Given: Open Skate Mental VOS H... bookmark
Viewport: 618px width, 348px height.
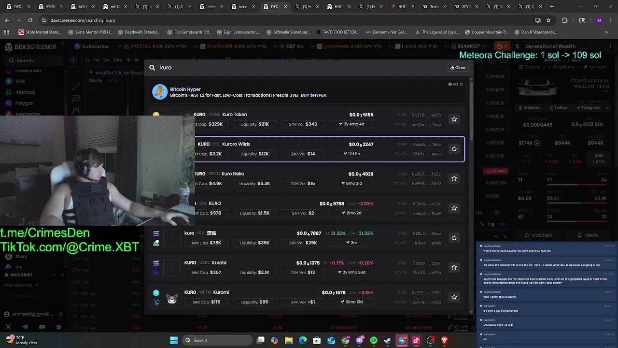Looking at the screenshot, I should (90, 32).
